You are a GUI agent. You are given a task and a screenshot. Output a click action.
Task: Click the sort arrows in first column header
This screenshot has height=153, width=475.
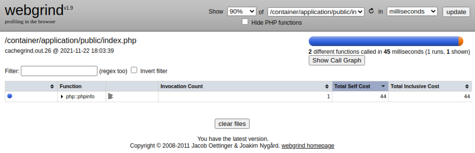[52, 86]
